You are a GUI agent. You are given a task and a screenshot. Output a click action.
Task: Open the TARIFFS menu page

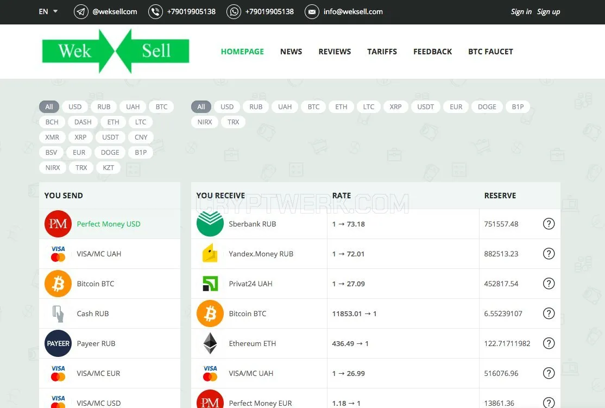tap(382, 52)
